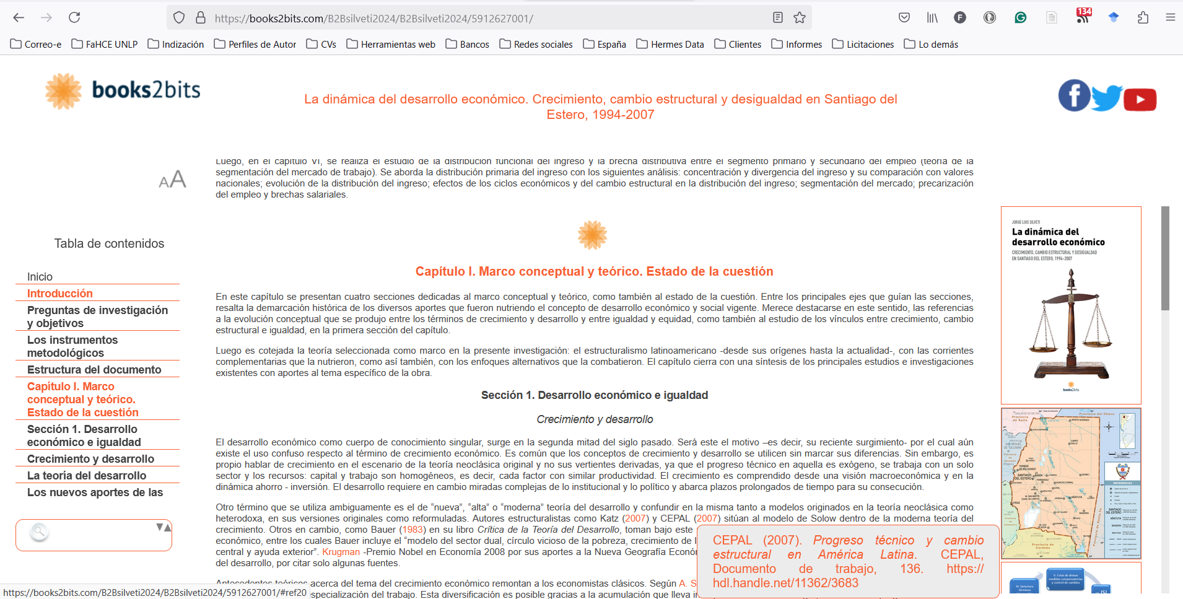Click the font size AA icon
This screenshot has width=1183, height=599.
coord(172,180)
